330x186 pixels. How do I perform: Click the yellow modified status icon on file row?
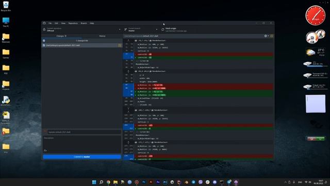tap(120, 45)
